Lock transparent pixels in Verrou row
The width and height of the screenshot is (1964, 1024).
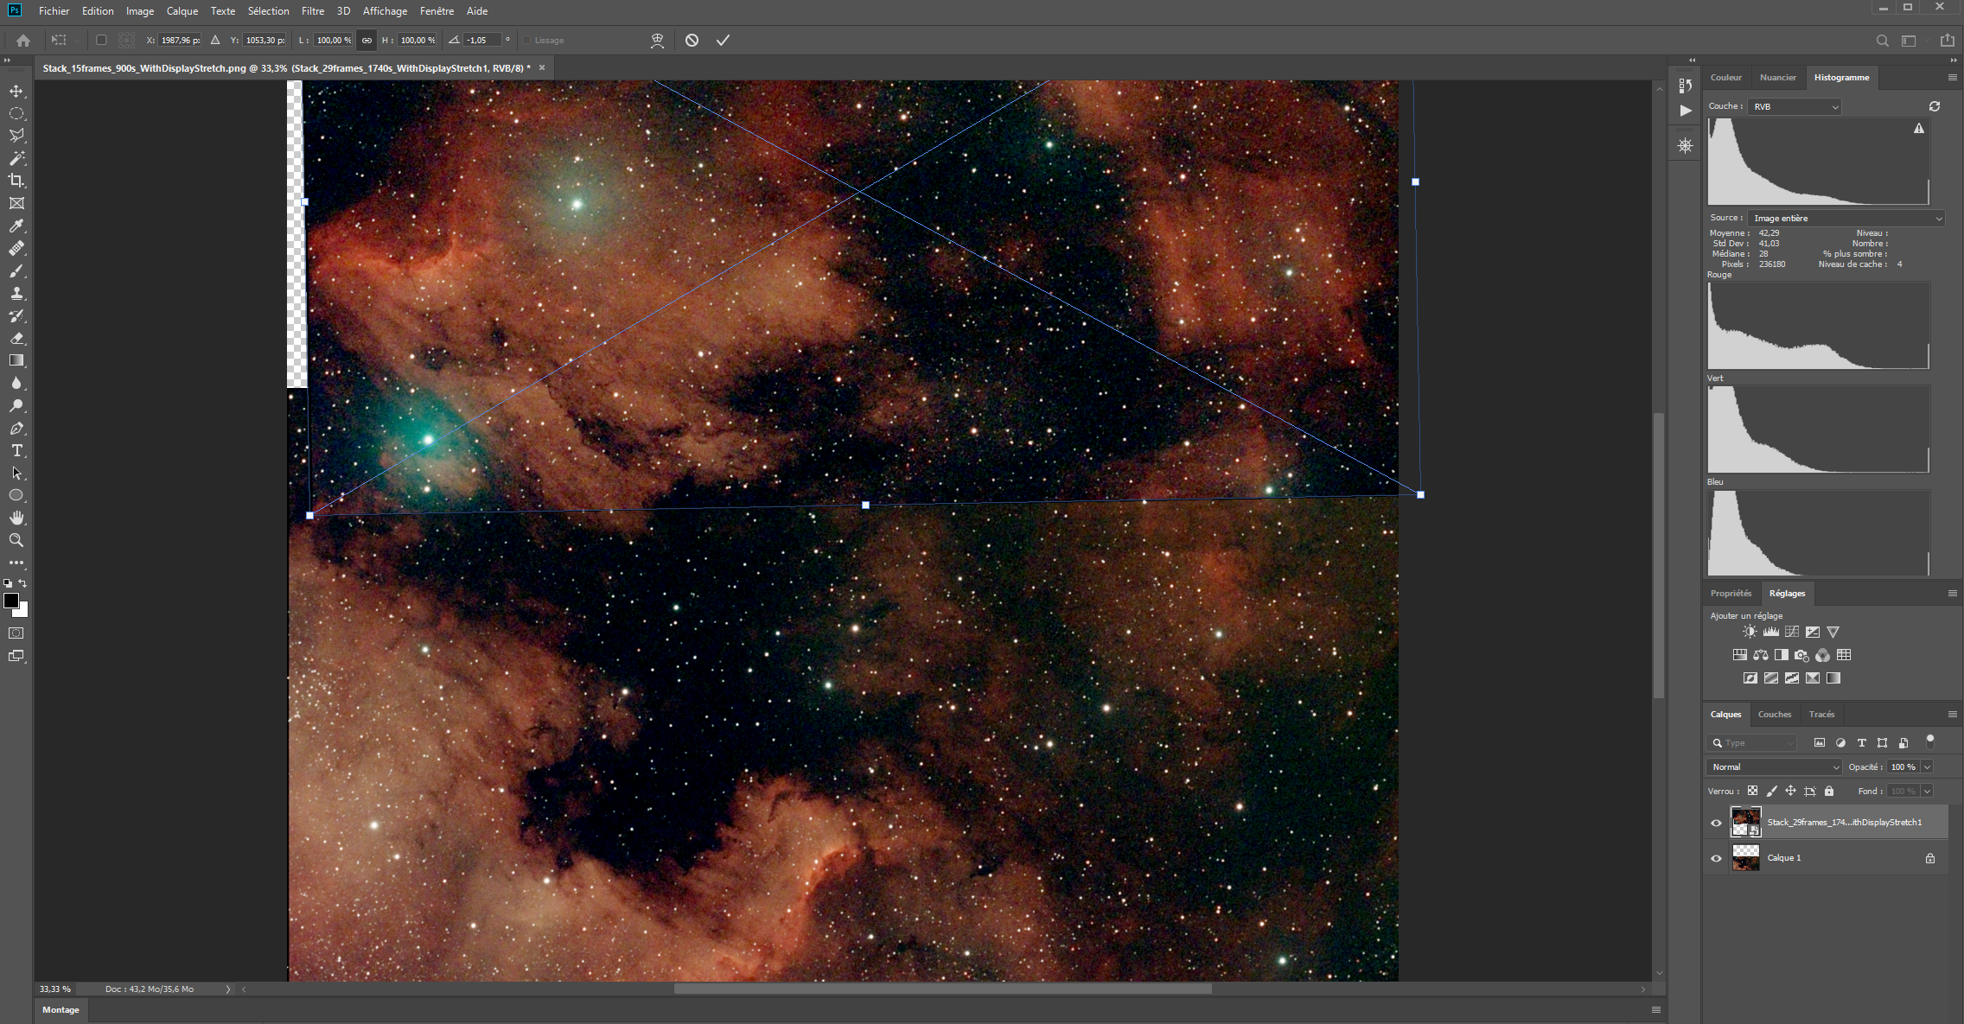click(1752, 791)
